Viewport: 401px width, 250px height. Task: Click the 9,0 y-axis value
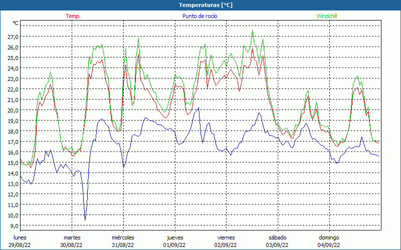(x=14, y=226)
